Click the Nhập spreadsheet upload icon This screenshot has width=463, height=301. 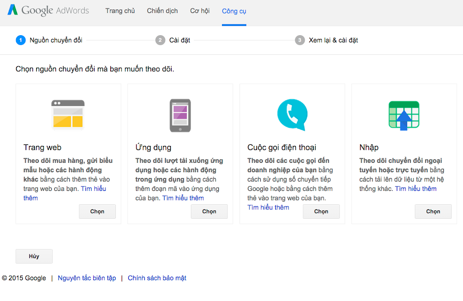click(x=404, y=114)
